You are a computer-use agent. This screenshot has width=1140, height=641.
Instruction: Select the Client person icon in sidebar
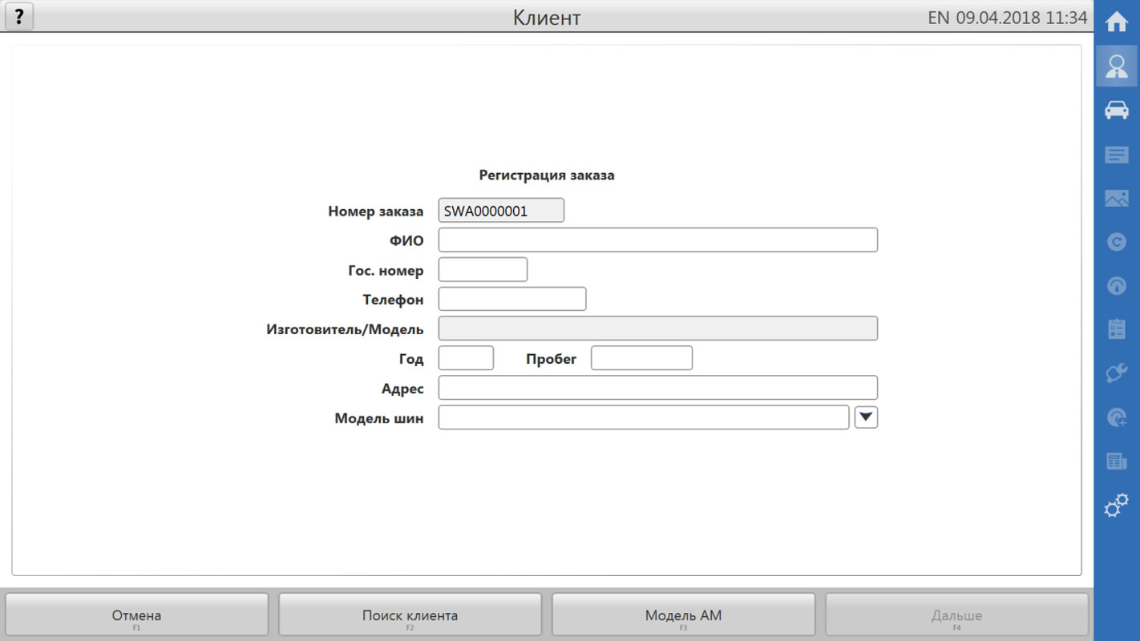pyautogui.click(x=1117, y=66)
